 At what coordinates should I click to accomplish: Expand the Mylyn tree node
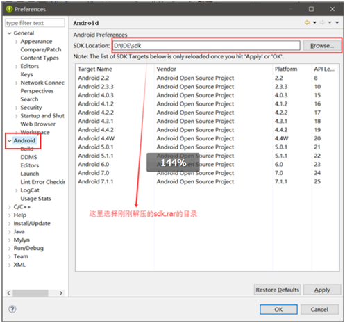[10, 240]
